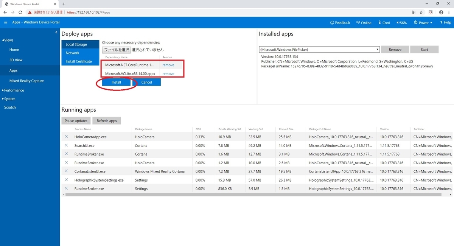Open the hamburger menu in portal header
The width and height of the screenshot is (454, 246).
tap(6, 23)
